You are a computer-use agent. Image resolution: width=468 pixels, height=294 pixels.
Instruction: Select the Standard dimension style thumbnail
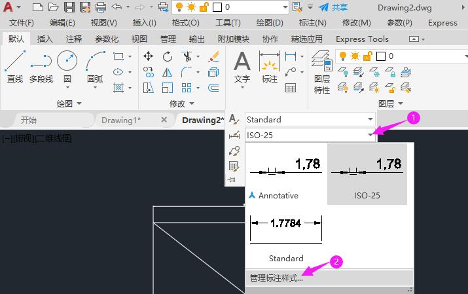pyautogui.click(x=286, y=236)
